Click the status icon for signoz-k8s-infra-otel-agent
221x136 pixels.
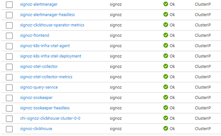166,46
